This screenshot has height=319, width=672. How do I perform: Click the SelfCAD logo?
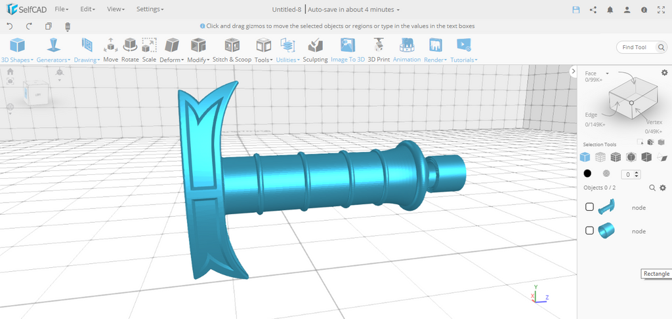pos(26,9)
